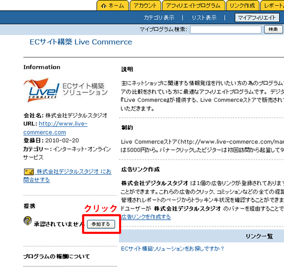The height and width of the screenshot is (267, 284).
Task: Focus the マイプログラム検索 input field
Action: tap(226, 30)
